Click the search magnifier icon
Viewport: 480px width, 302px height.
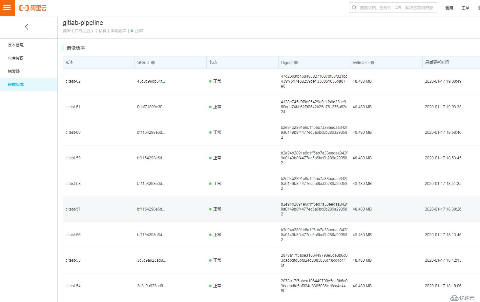(x=354, y=8)
